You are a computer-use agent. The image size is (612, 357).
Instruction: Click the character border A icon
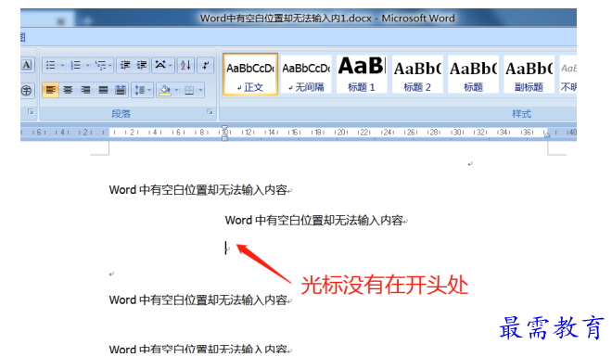(x=27, y=65)
